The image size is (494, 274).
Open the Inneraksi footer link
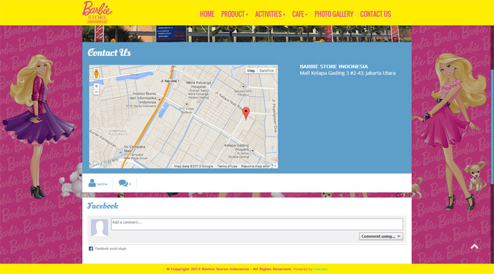320,269
